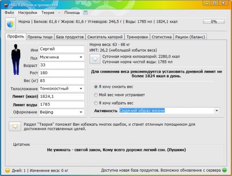Viewport: 232px width, 176px height.
Task: Click 'Дней: 1 | Изменение веса: 0 кг' status text
Action: point(40,171)
